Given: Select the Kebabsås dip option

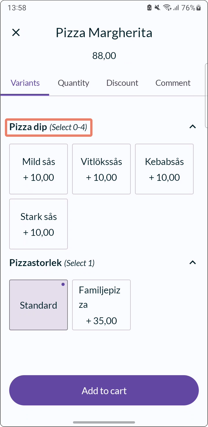Looking at the screenshot, I should 164,169.
